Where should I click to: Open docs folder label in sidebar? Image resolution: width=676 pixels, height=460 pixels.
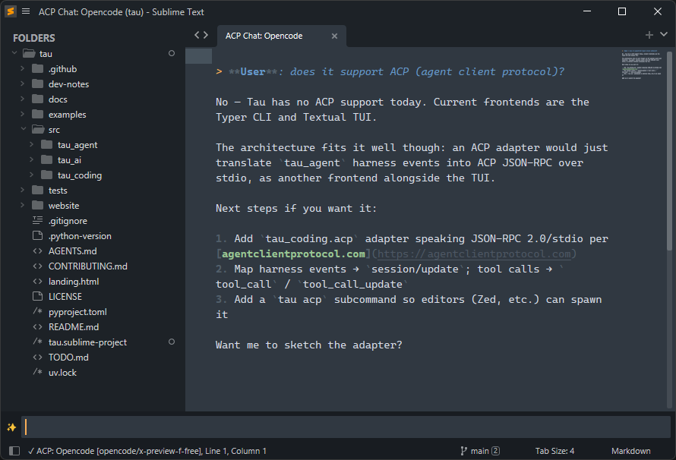pos(58,99)
